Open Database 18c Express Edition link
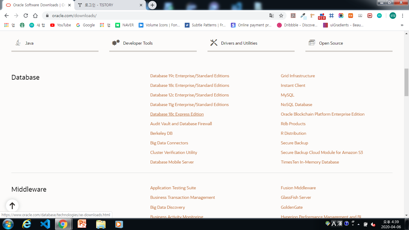 pos(177,114)
